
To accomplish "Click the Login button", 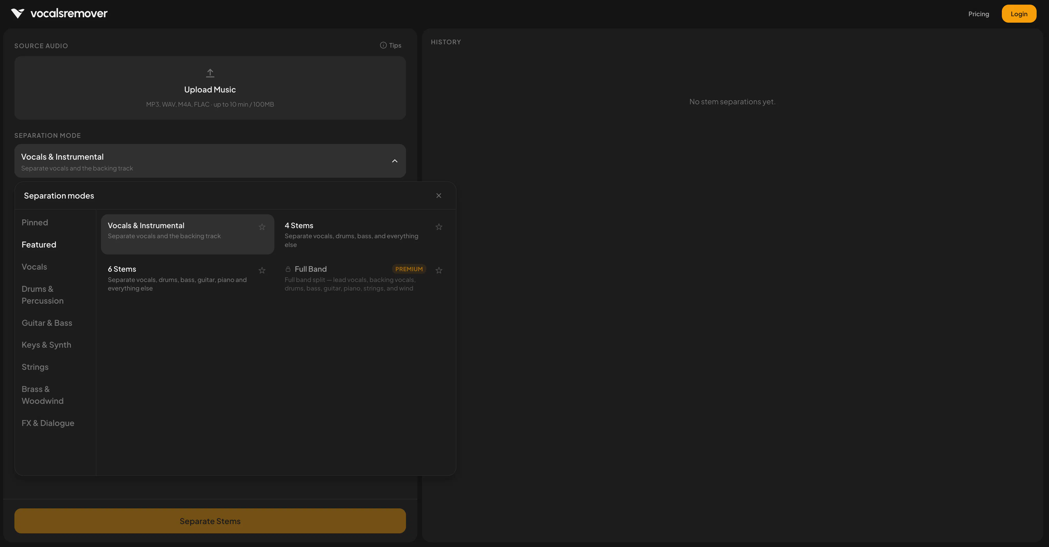I will click(1019, 14).
